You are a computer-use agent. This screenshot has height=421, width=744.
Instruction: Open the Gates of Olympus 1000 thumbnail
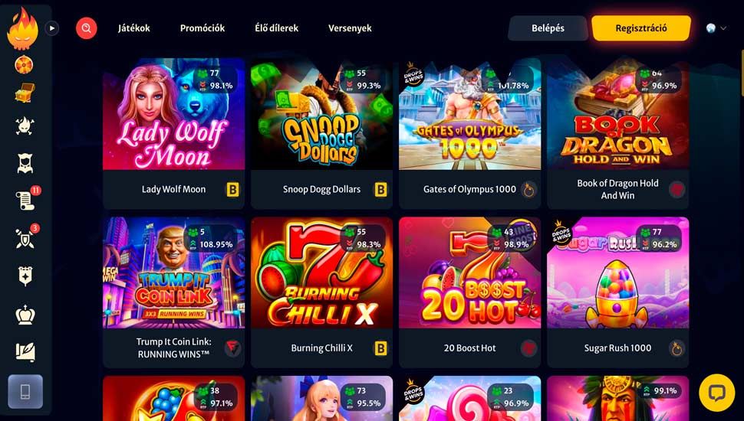469,114
